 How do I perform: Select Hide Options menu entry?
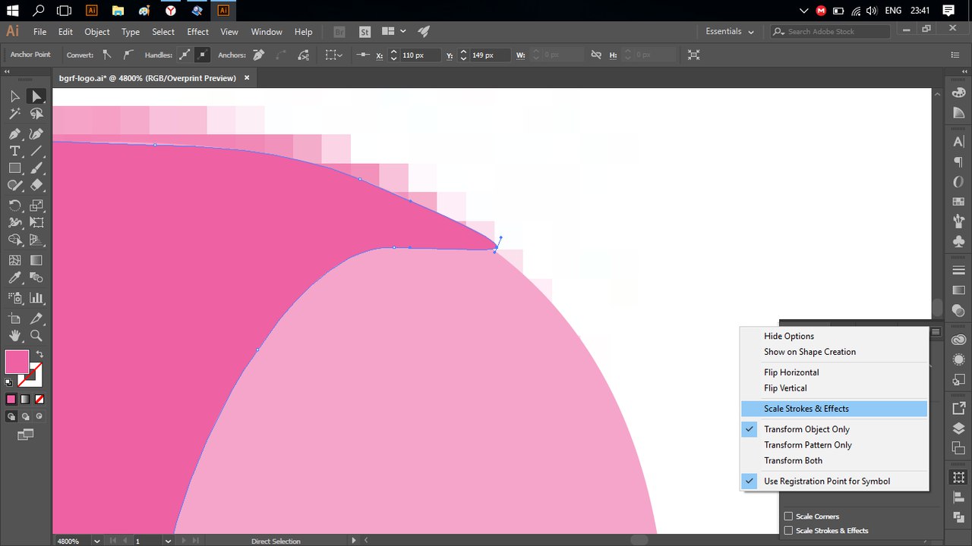(834, 336)
